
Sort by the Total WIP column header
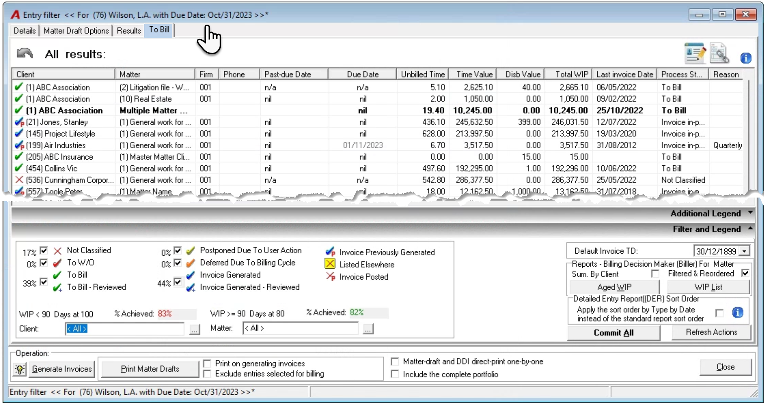(x=568, y=74)
